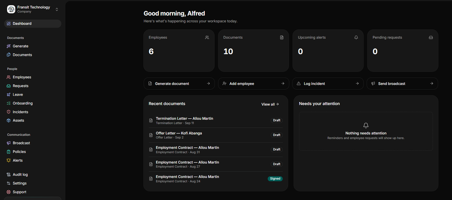Click the Support lifebuoy icon
The width and height of the screenshot is (452, 200).
pyautogui.click(x=9, y=192)
